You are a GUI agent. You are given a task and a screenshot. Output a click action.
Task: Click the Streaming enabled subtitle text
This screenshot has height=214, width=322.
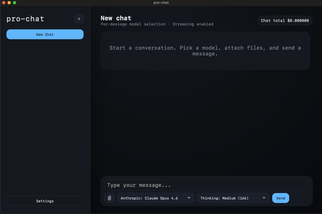tap(193, 24)
